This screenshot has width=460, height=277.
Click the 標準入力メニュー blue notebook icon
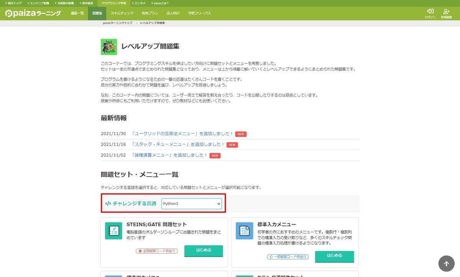pyautogui.click(x=244, y=231)
